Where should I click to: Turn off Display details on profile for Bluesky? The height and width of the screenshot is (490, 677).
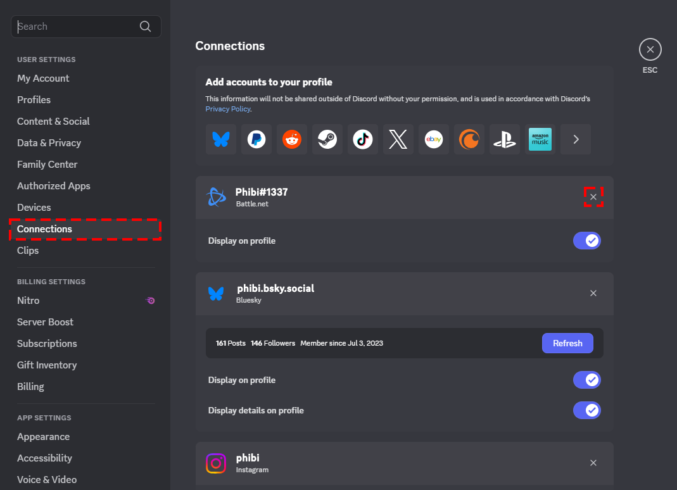coord(586,410)
